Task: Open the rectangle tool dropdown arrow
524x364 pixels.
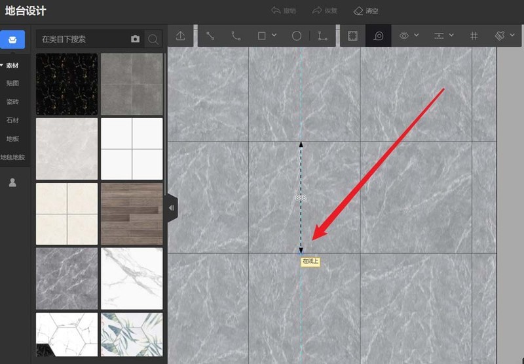Action: [274, 35]
